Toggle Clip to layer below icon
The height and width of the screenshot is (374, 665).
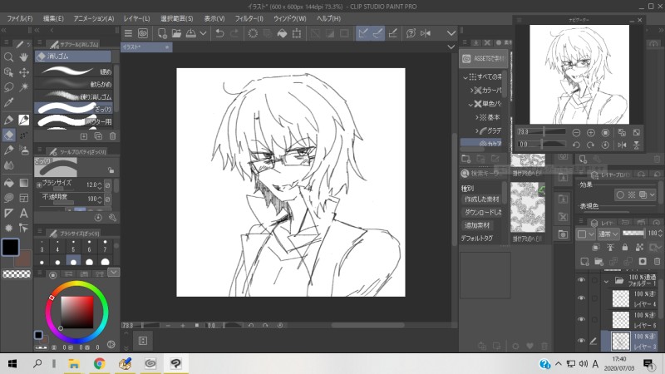click(x=596, y=247)
